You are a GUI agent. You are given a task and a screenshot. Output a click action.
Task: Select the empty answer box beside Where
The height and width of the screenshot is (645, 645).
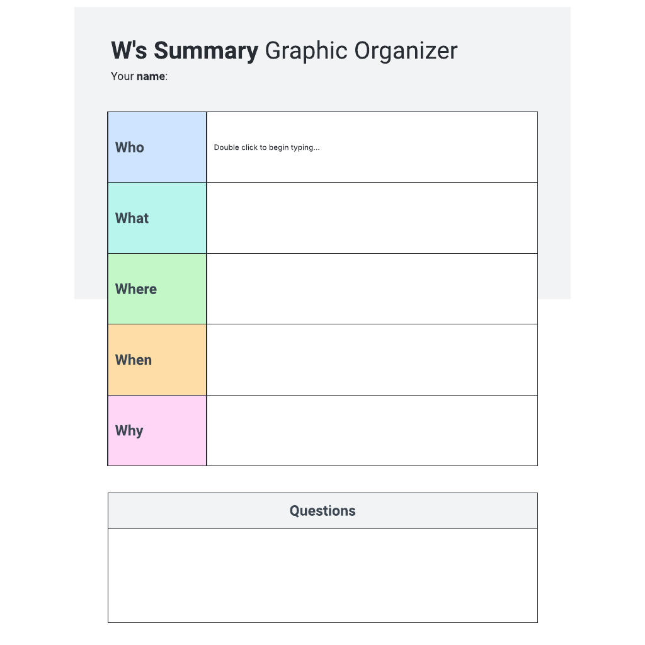tap(372, 288)
